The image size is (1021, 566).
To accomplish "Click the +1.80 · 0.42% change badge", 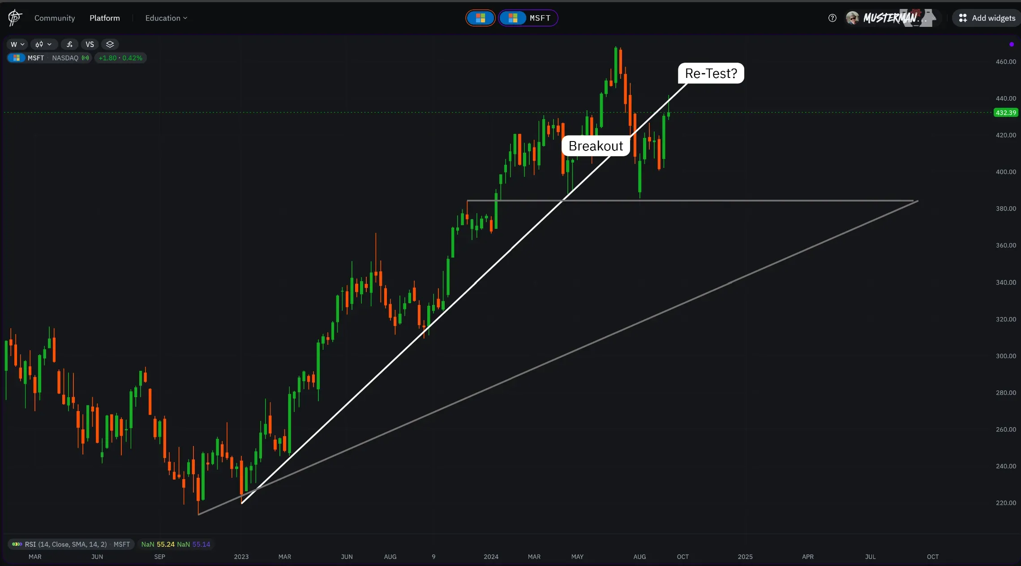I will coord(120,58).
